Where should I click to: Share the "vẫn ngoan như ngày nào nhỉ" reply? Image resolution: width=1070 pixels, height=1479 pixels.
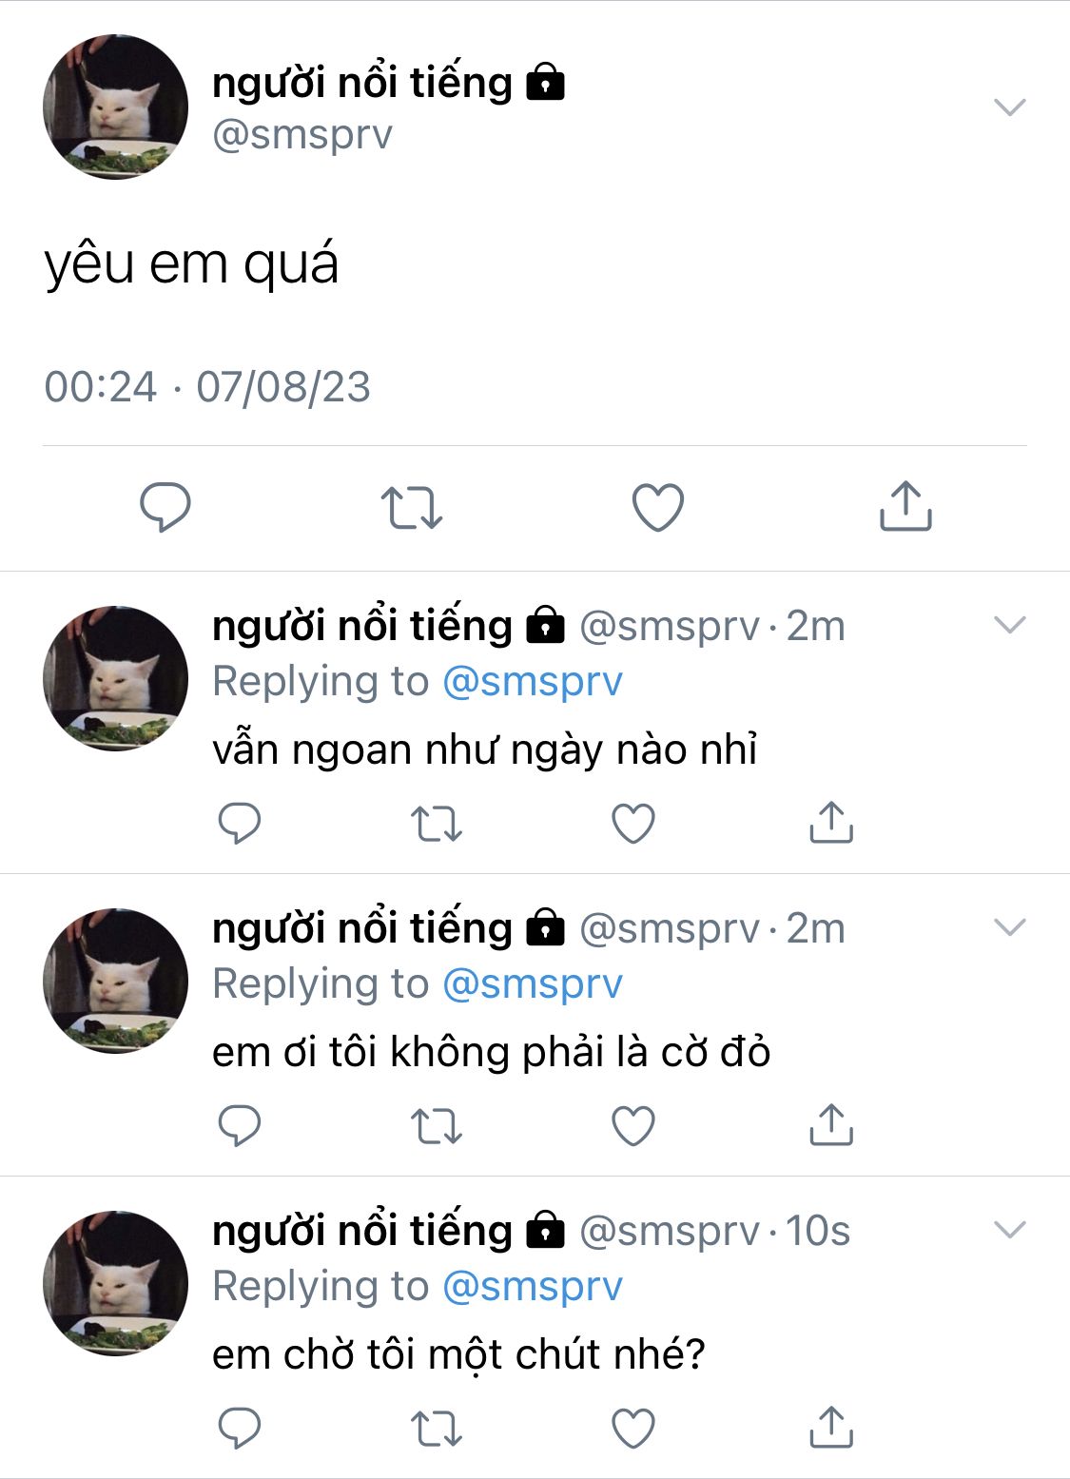[831, 824]
